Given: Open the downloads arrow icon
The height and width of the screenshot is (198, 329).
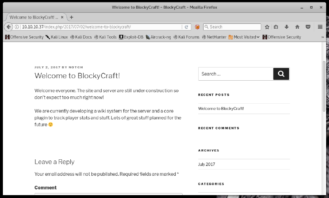Looking at the screenshot, I should click(x=287, y=27).
